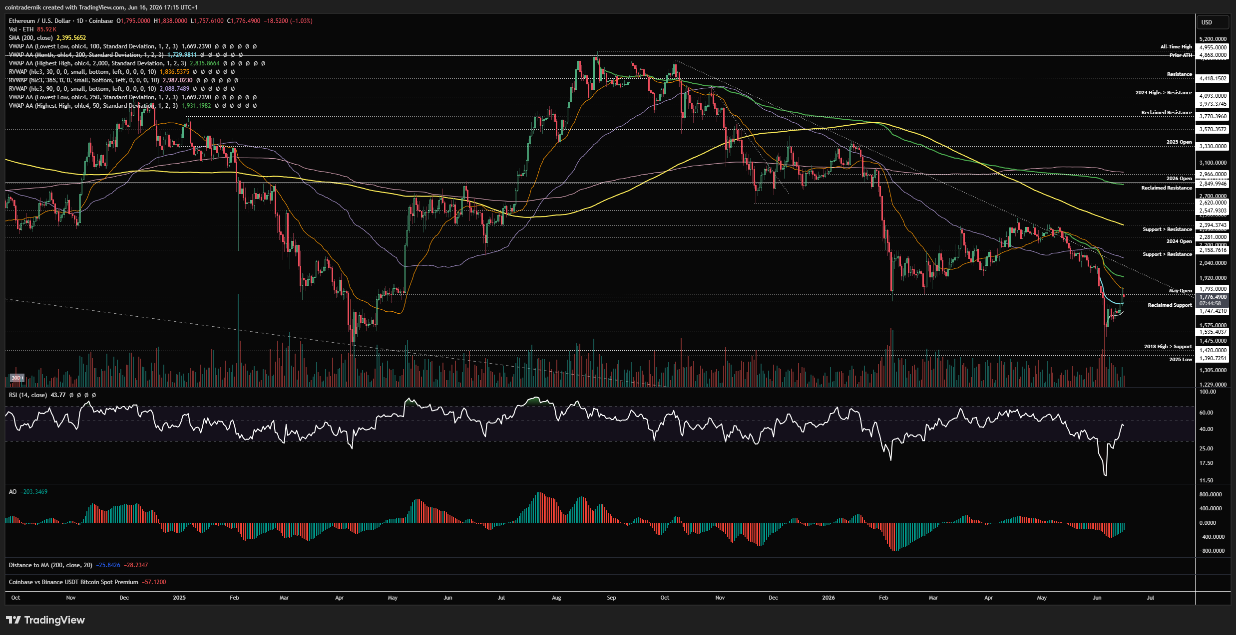
Task: Select the RVWAP hlc3 90 legend
Action: pyautogui.click(x=82, y=89)
